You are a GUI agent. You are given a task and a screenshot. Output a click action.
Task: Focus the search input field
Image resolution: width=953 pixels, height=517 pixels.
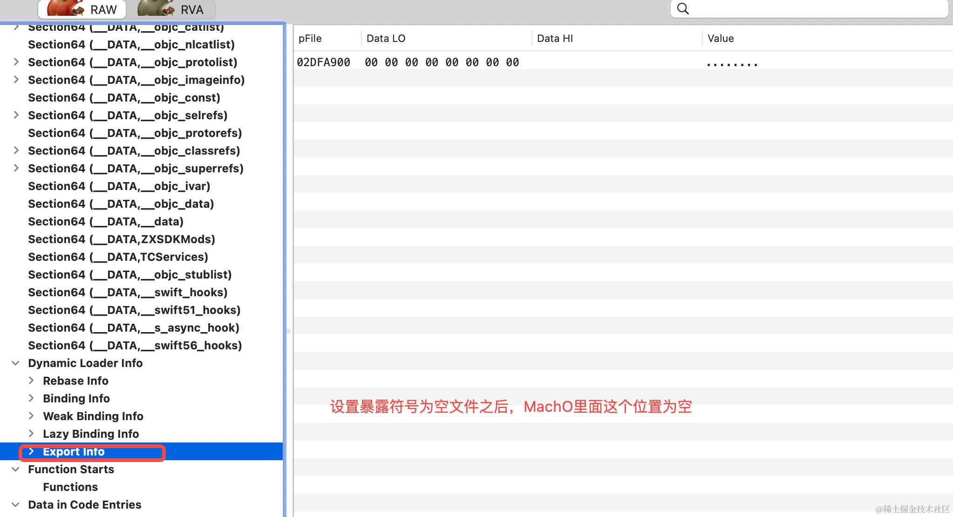(x=815, y=8)
